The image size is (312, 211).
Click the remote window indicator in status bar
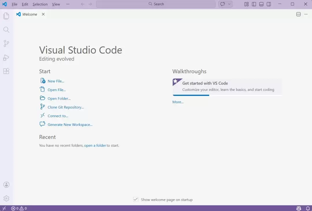(x=4, y=208)
